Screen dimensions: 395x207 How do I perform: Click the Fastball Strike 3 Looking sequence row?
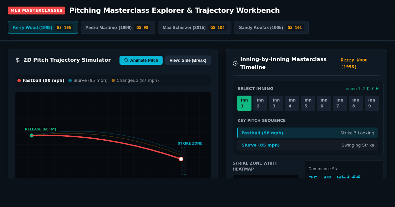coord(307,133)
